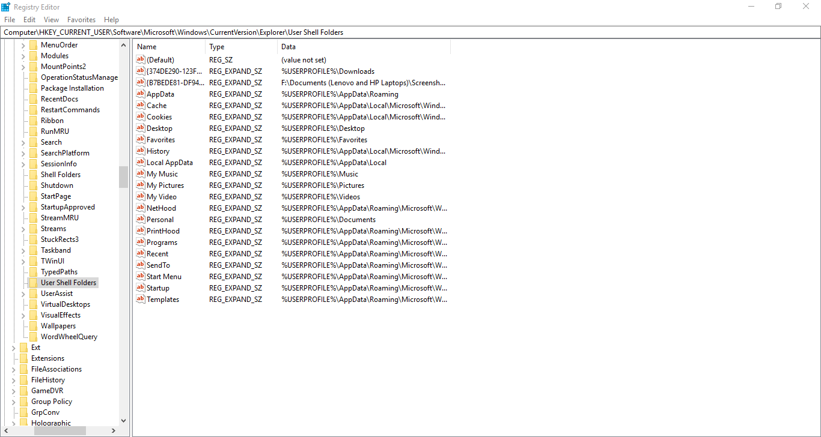The image size is (821, 437).
Task: Click the tree pane vertical scrollbar thumb
Action: 123,177
